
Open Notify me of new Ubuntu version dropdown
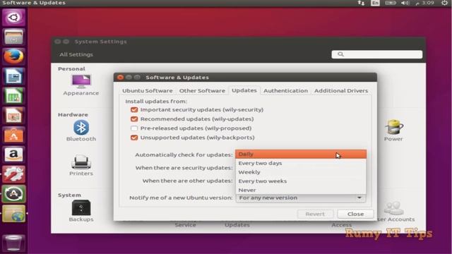pyautogui.click(x=301, y=198)
